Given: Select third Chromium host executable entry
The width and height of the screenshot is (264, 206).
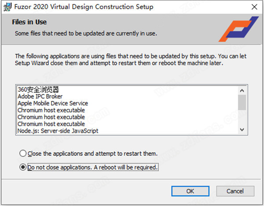Looking at the screenshot, I should click(51, 124).
